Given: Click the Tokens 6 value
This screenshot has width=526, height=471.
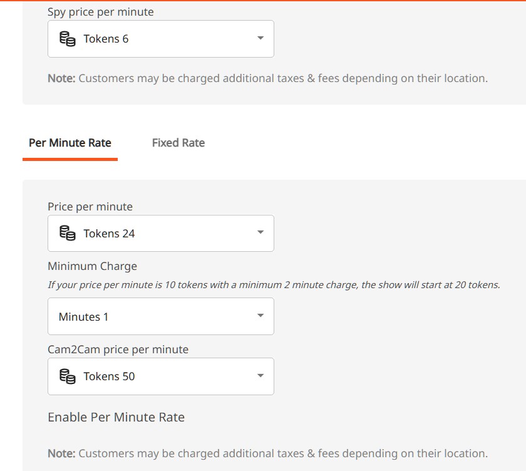Looking at the screenshot, I should 106,39.
